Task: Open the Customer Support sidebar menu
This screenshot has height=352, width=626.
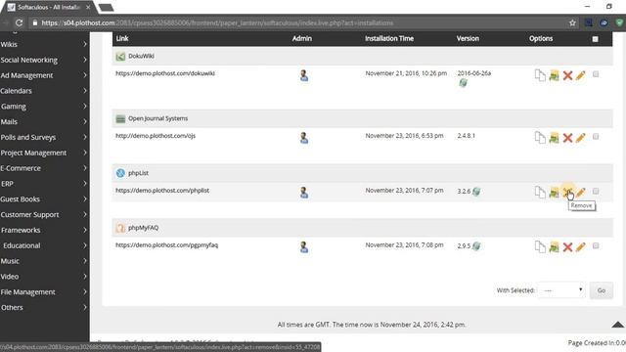Action: tap(44, 215)
